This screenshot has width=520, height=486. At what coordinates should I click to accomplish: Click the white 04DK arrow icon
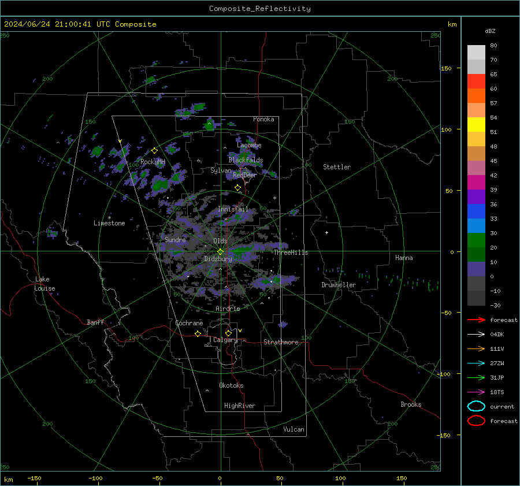(x=476, y=335)
